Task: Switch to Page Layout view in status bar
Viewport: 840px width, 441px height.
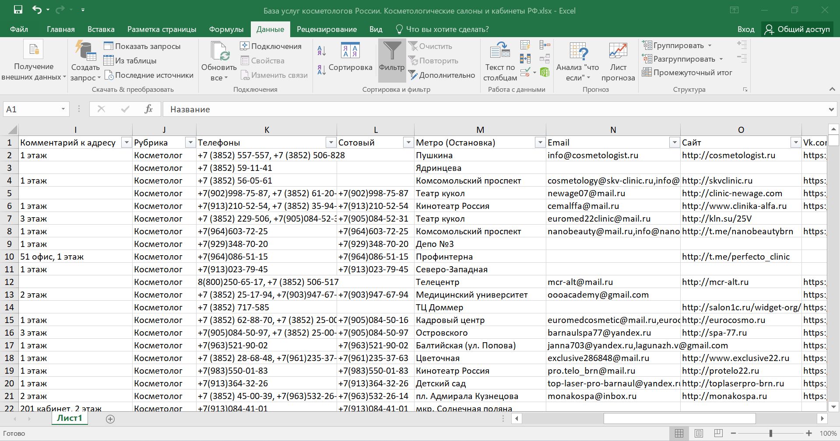Action: pyautogui.click(x=699, y=433)
